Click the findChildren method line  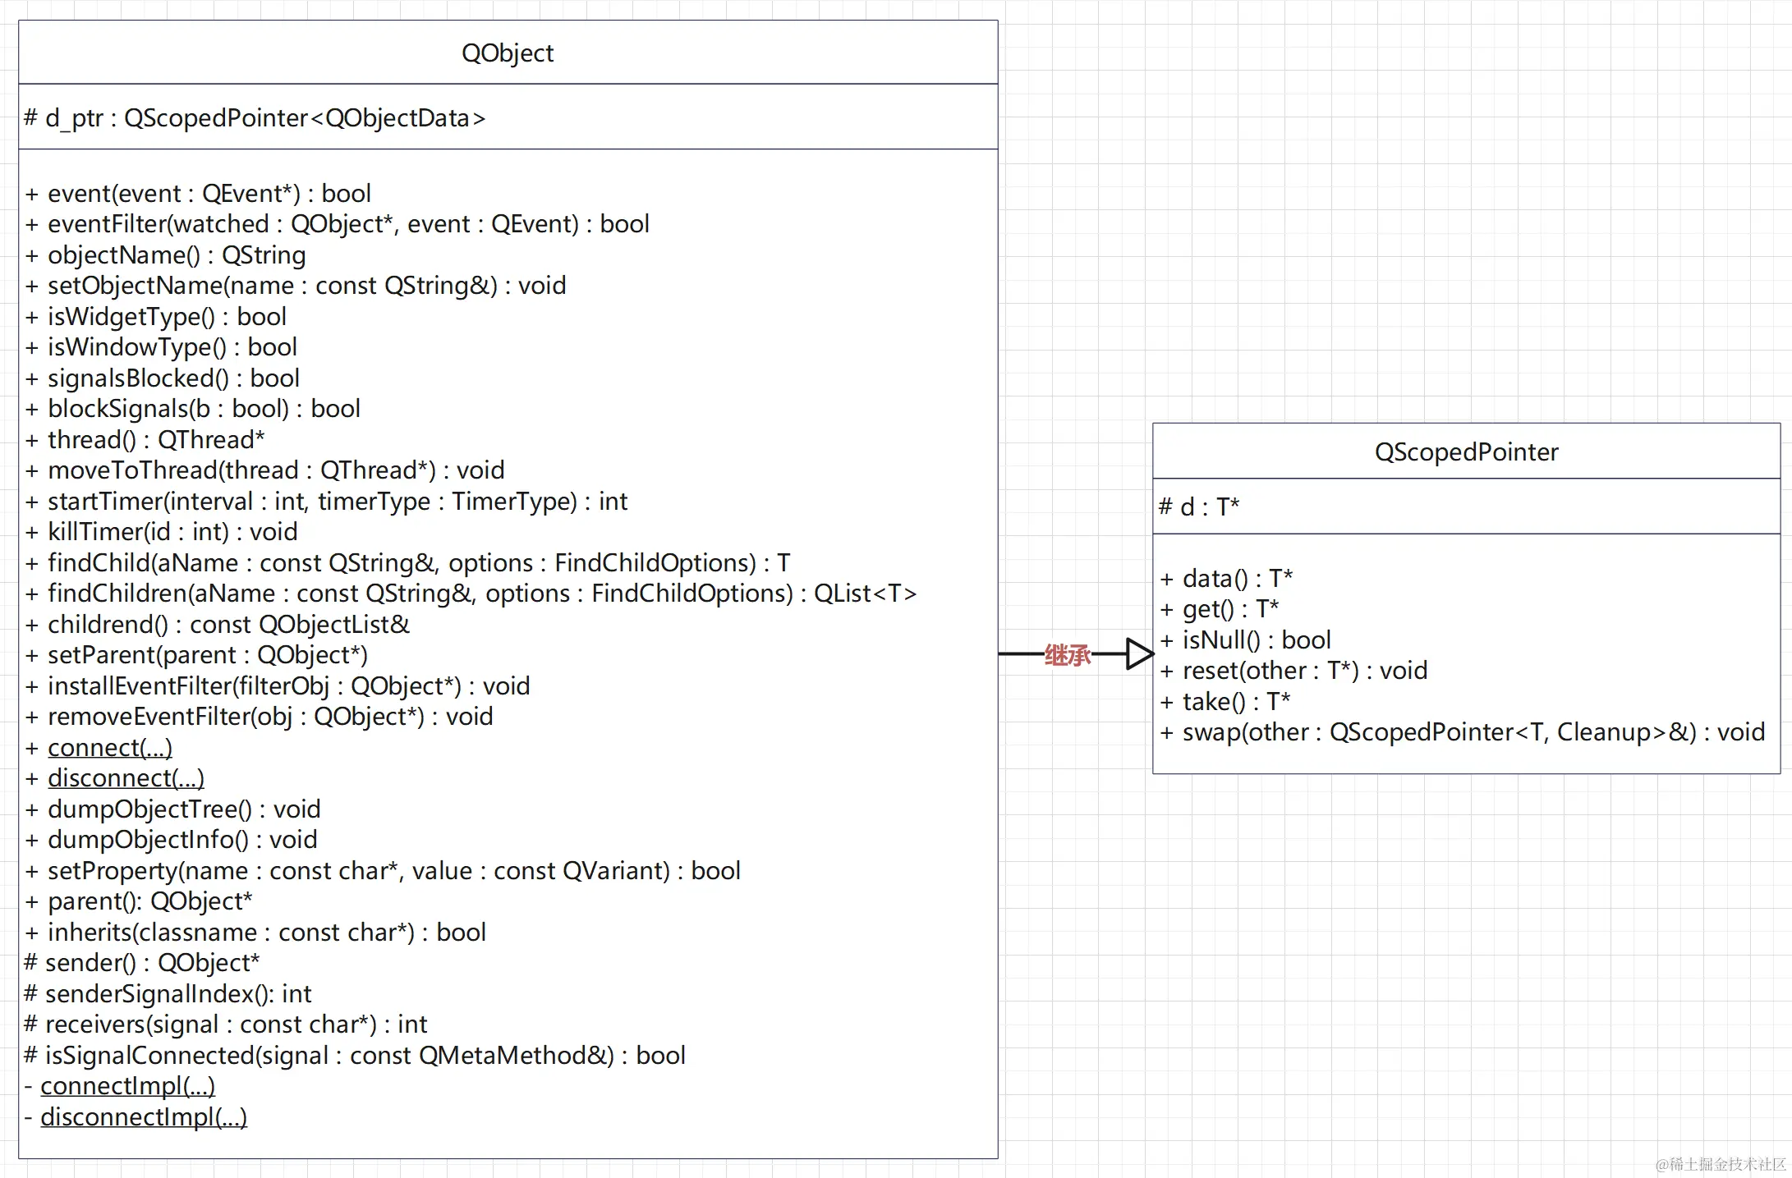471,594
